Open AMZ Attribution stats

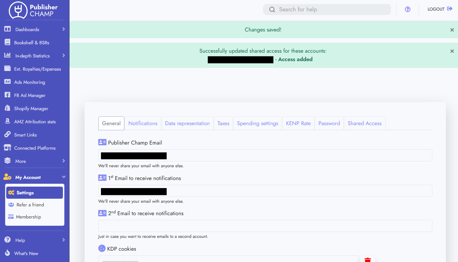(x=35, y=122)
